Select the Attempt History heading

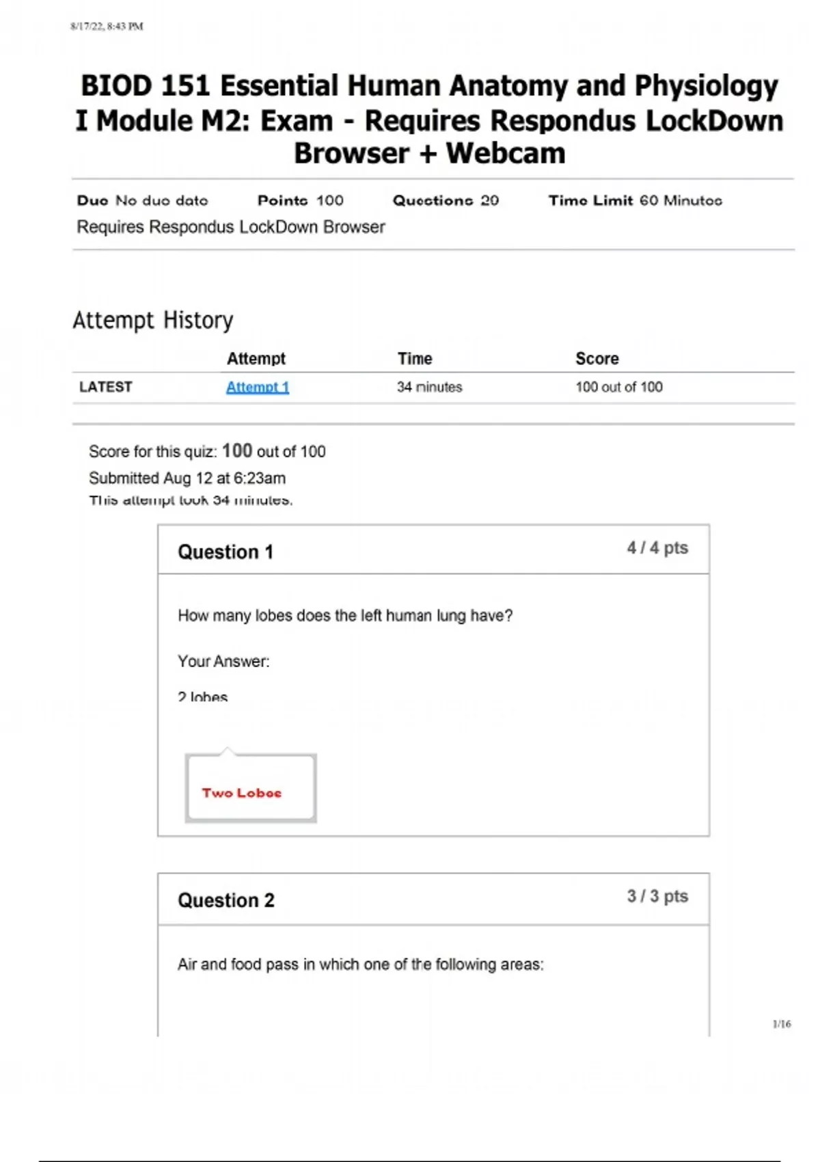pyautogui.click(x=153, y=320)
